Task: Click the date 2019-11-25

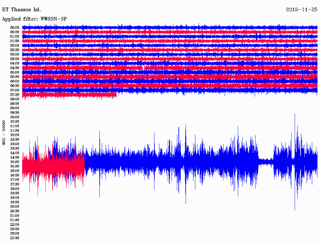Action: click(x=302, y=10)
